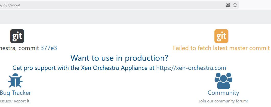Open the Community link

pos(223,93)
